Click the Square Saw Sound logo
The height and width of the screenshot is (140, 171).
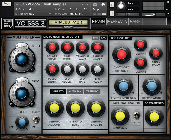point(7,23)
